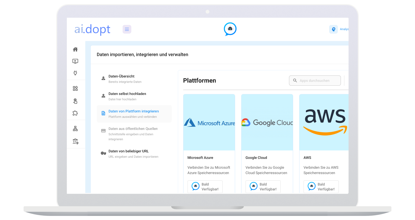415x220 pixels.
Task: Click the chatbot logo in header
Action: click(x=230, y=29)
